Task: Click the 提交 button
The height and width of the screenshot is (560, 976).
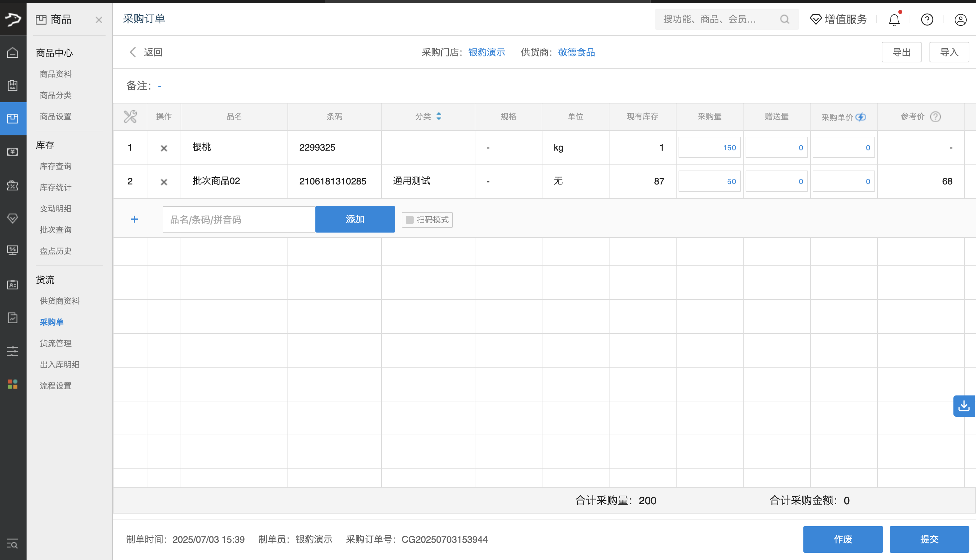Action: tap(929, 539)
